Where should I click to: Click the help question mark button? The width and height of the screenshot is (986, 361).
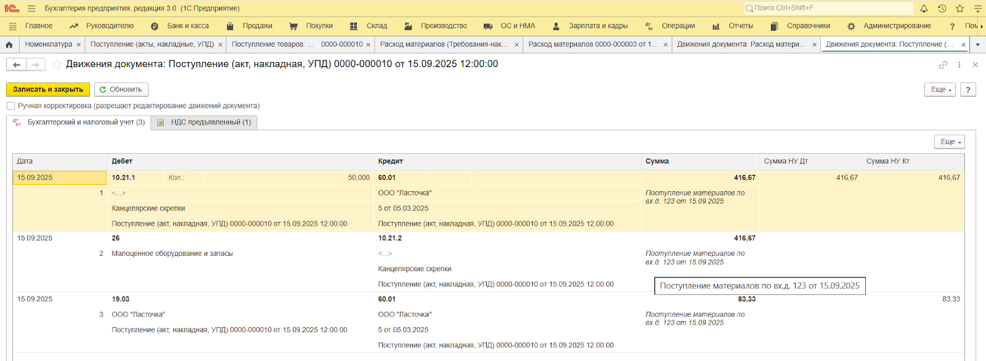point(968,90)
